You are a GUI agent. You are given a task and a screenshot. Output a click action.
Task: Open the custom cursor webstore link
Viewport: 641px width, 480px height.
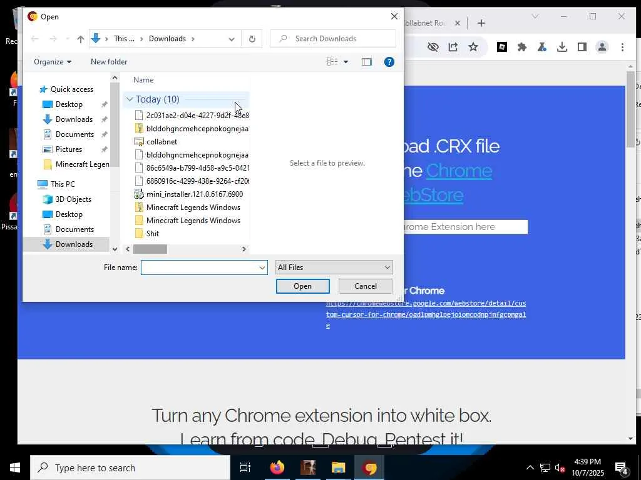pos(426,314)
